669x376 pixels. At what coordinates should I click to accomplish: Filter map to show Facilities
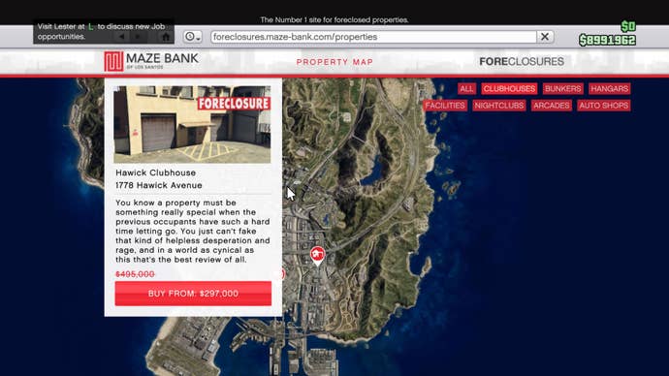[x=445, y=106]
